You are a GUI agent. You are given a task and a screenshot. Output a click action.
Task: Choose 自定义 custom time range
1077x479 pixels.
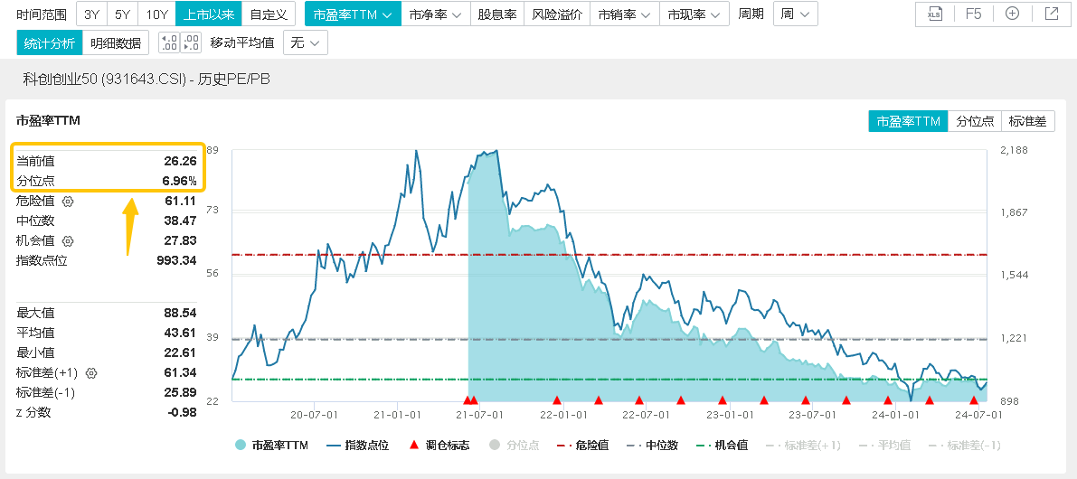coord(269,14)
